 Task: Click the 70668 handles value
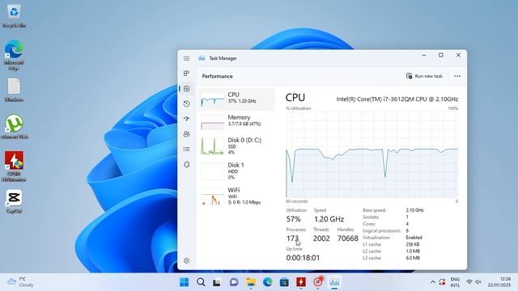347,238
